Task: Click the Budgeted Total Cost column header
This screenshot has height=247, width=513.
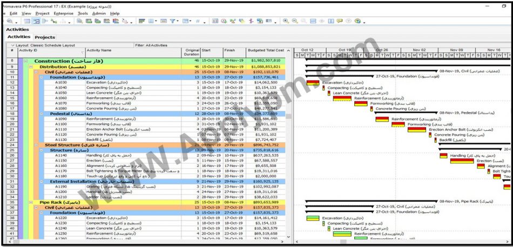Action: (x=266, y=52)
